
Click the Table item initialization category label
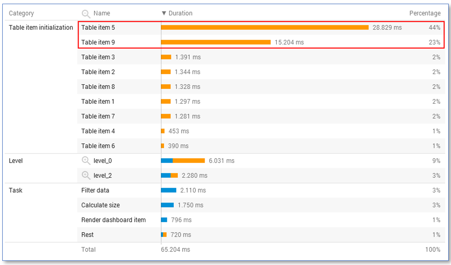41,28
